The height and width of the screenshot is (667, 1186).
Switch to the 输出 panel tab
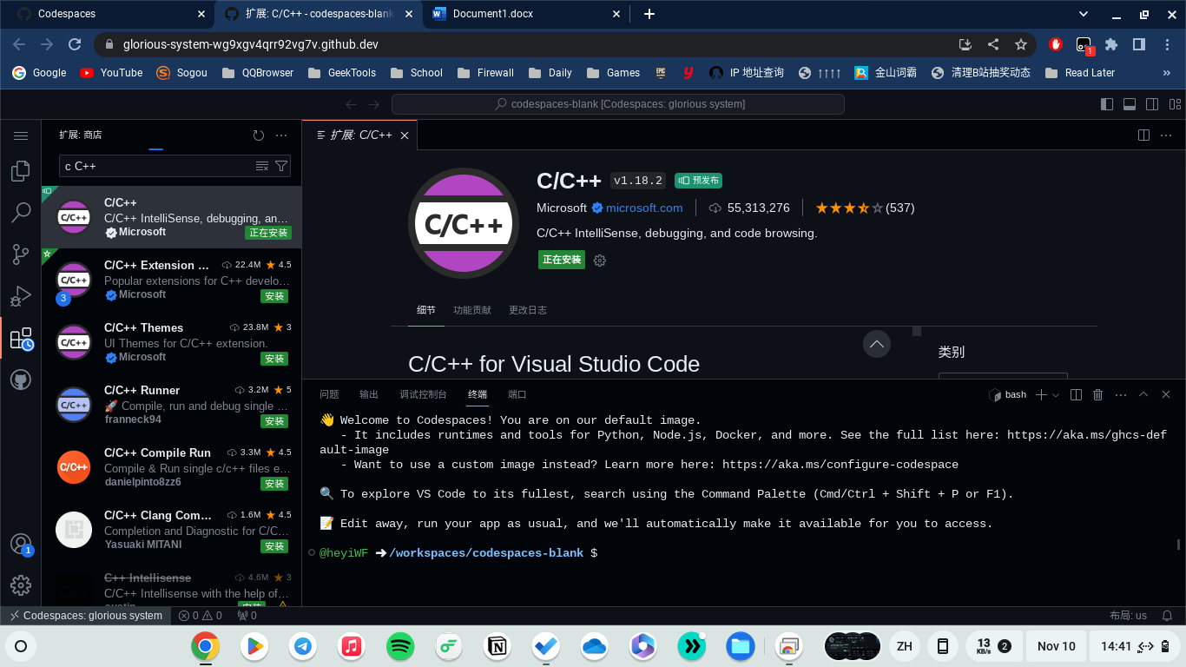pos(369,394)
